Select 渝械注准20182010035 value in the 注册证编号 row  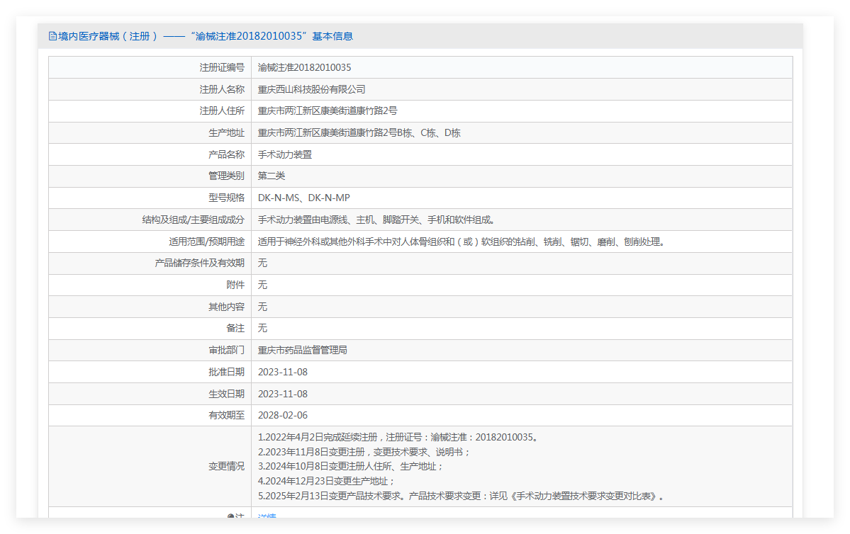[305, 68]
